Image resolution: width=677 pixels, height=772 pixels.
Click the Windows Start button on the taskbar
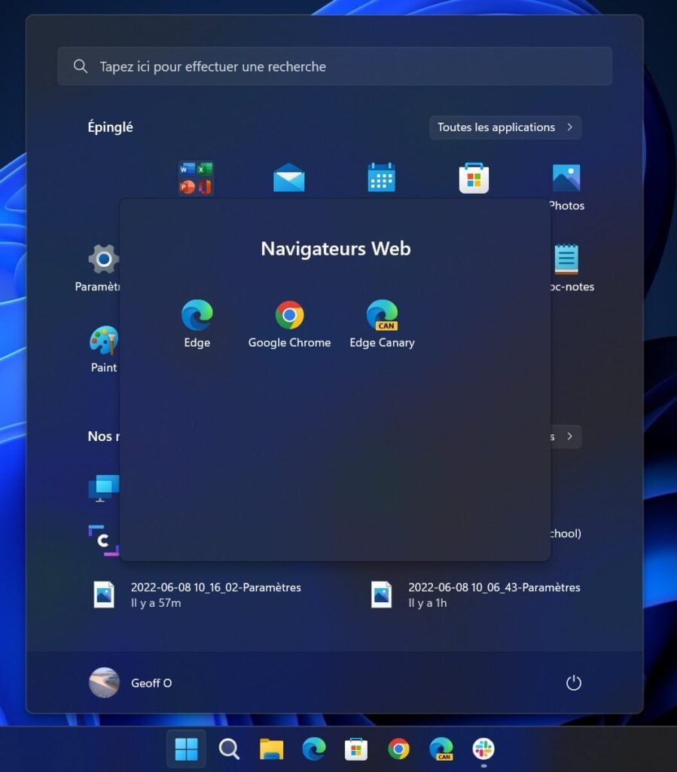[186, 749]
